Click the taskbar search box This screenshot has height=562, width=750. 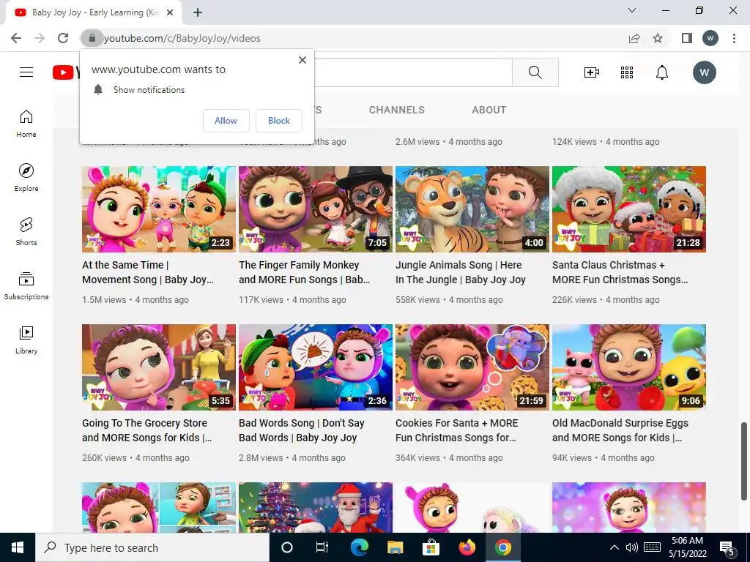152,547
